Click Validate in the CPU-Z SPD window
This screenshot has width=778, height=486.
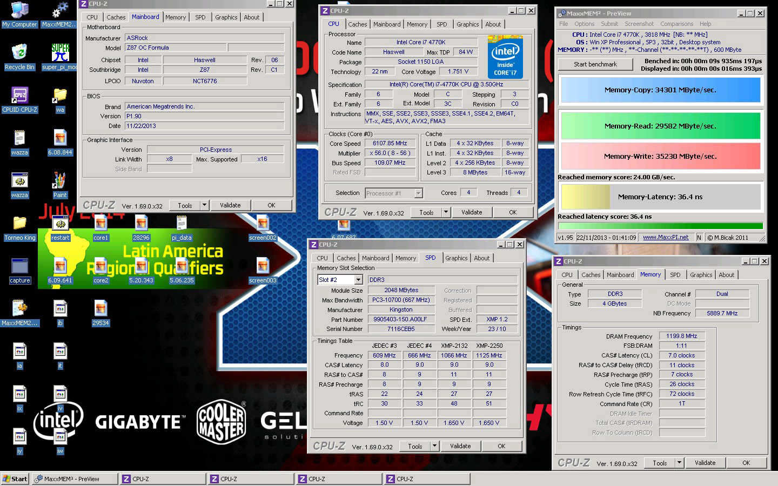tap(460, 446)
